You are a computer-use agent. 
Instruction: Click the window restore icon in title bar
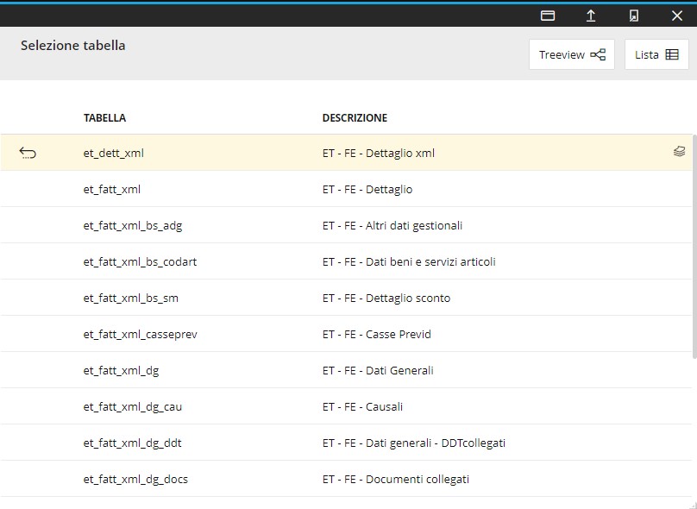coord(548,16)
